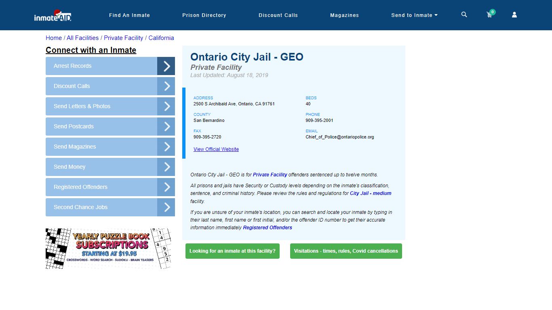Select phone number 909-395-2001

pyautogui.click(x=319, y=120)
